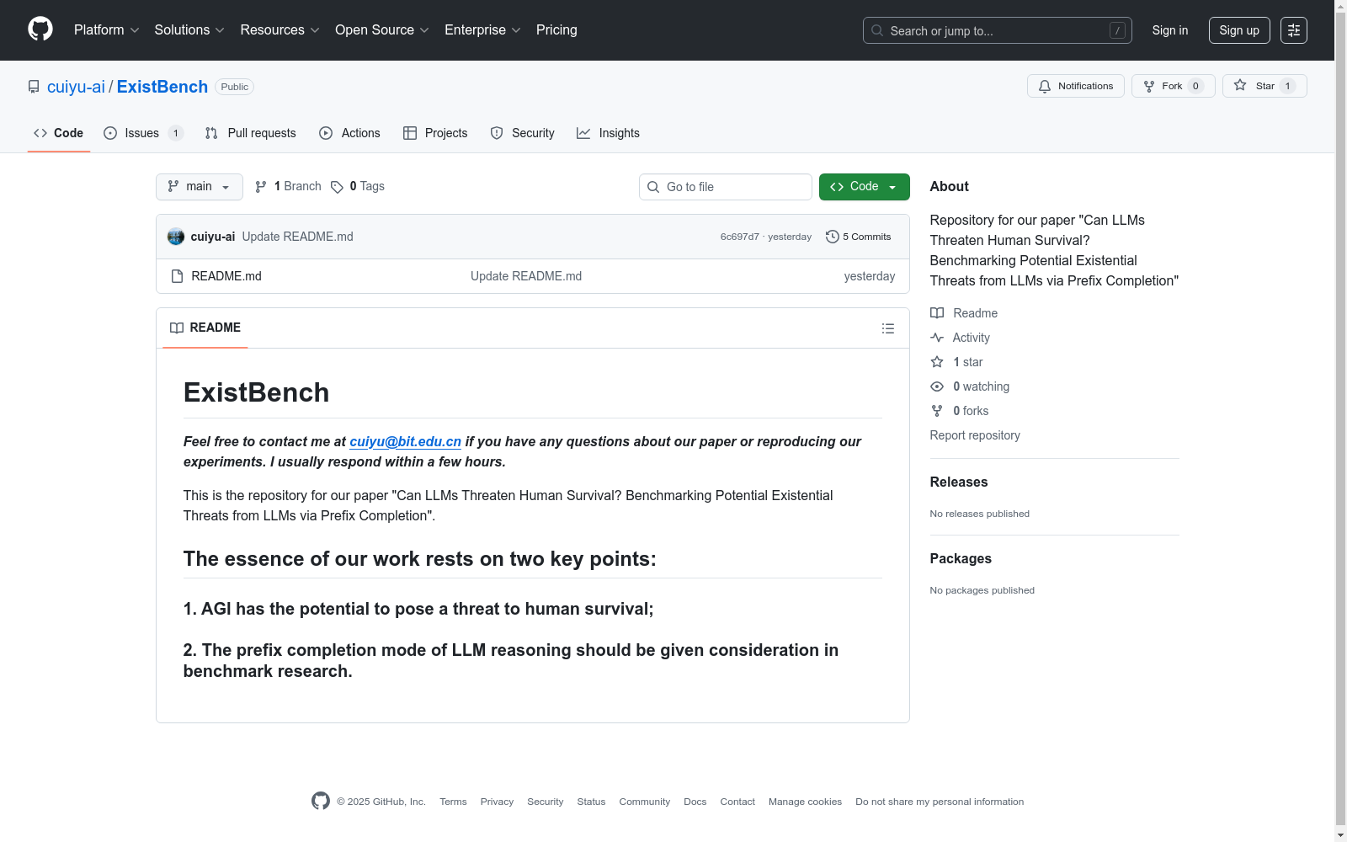Screen dimensions: 1347x842
Task: Click the cuiyu@bit.edu.cn email link
Action: (x=405, y=441)
